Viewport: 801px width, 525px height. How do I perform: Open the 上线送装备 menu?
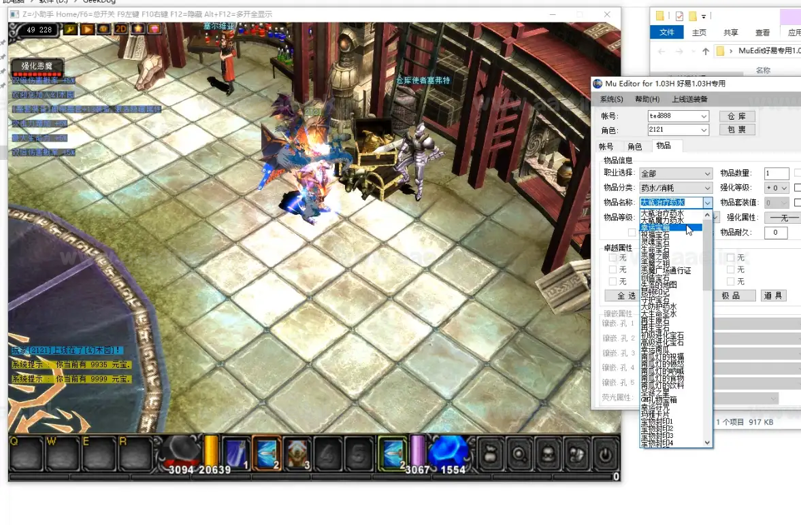689,99
